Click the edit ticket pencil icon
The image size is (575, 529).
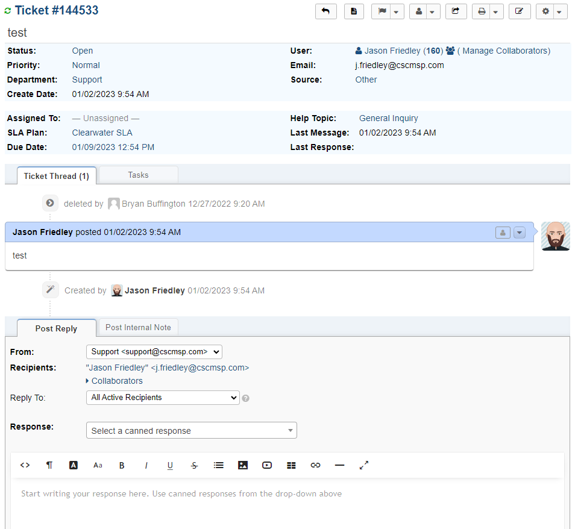click(x=519, y=11)
